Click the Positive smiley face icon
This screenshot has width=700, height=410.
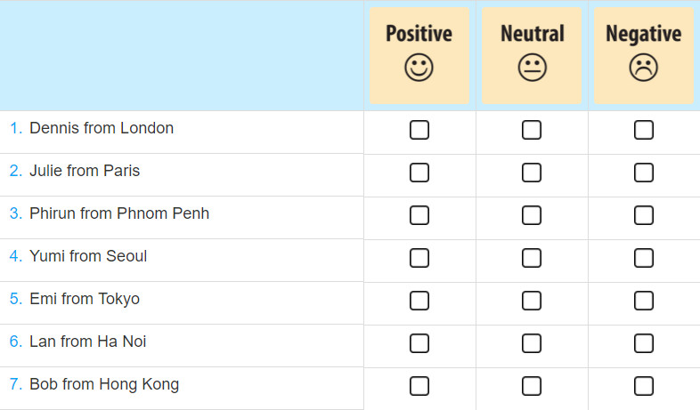coord(419,68)
